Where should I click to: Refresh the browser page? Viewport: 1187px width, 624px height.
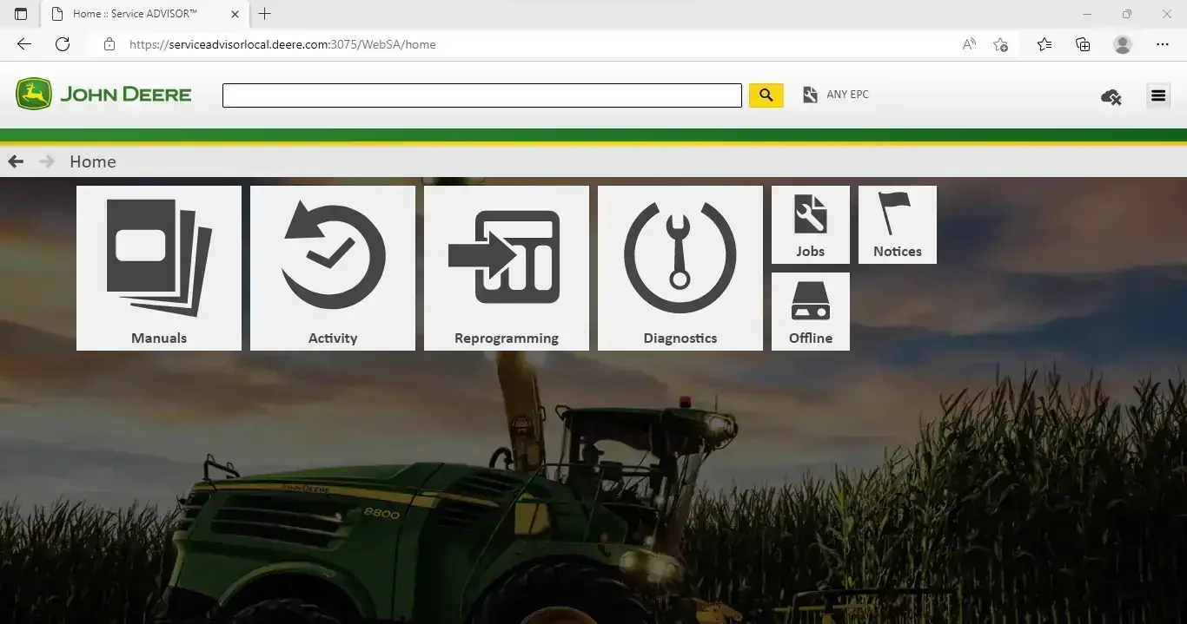click(x=63, y=44)
